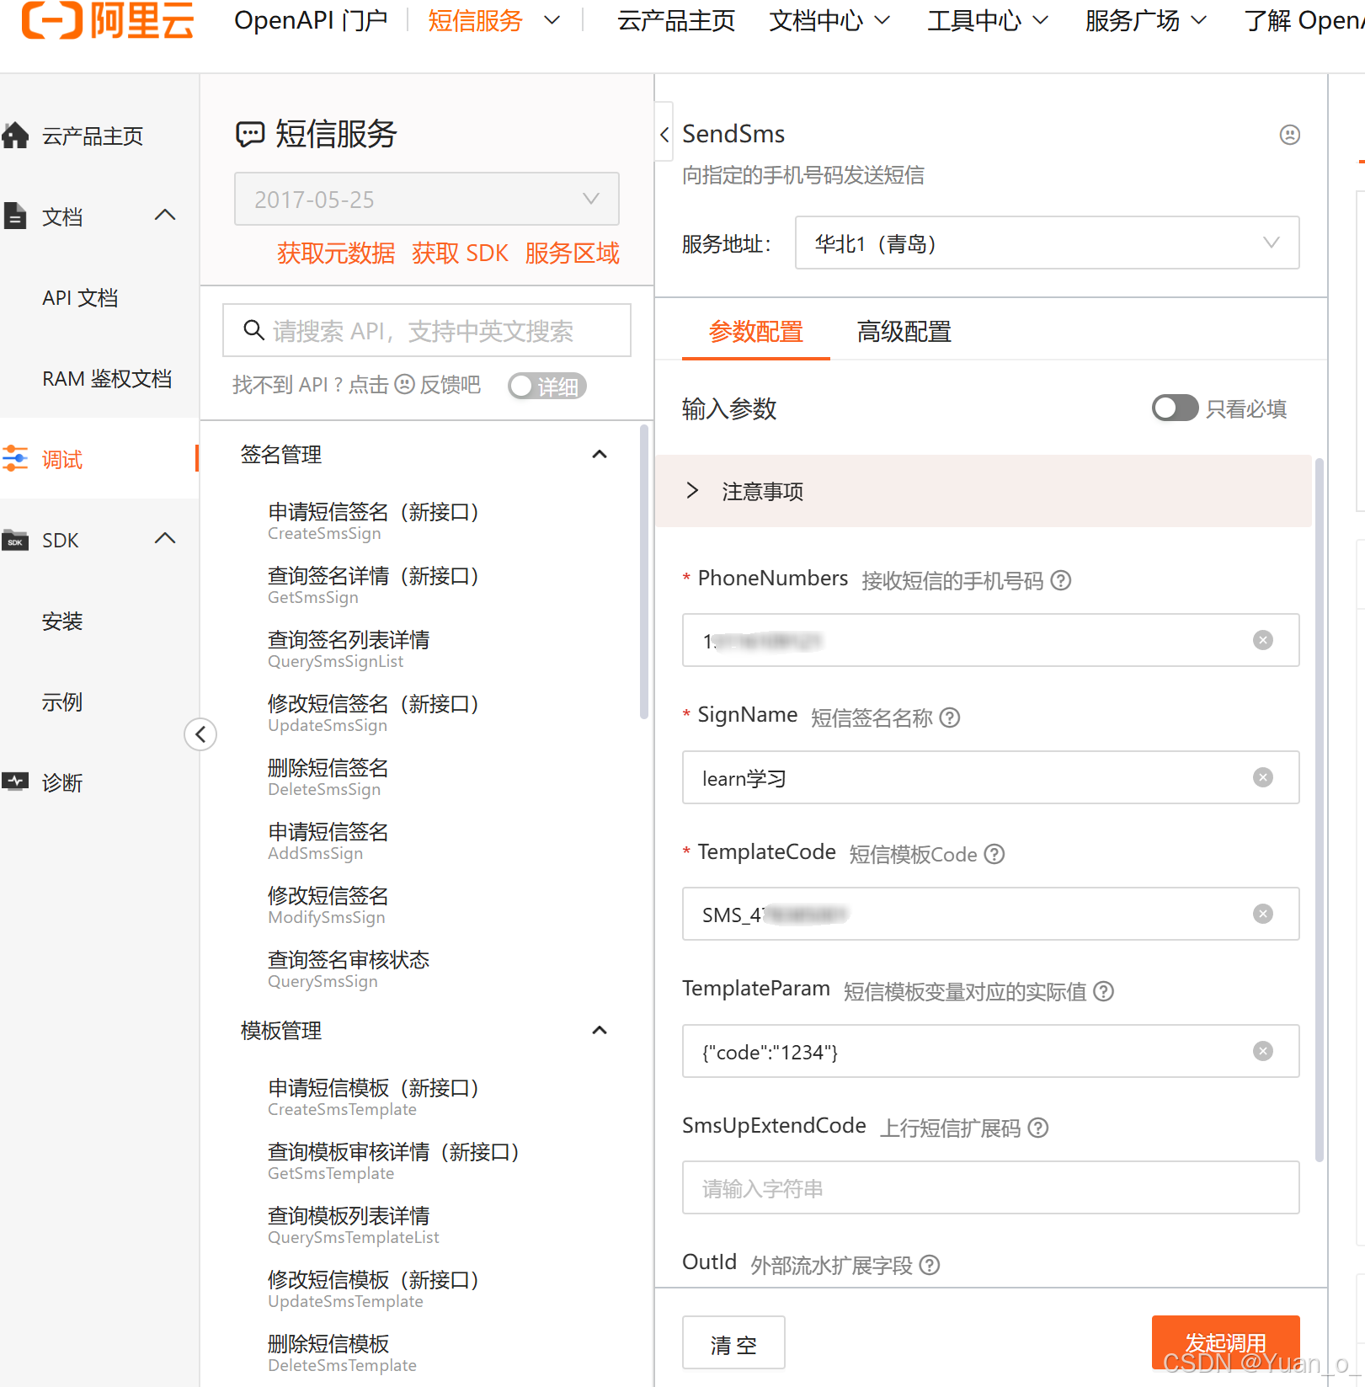
Task: Open help tooltip for PhoneNumbers
Action: pos(1061,580)
